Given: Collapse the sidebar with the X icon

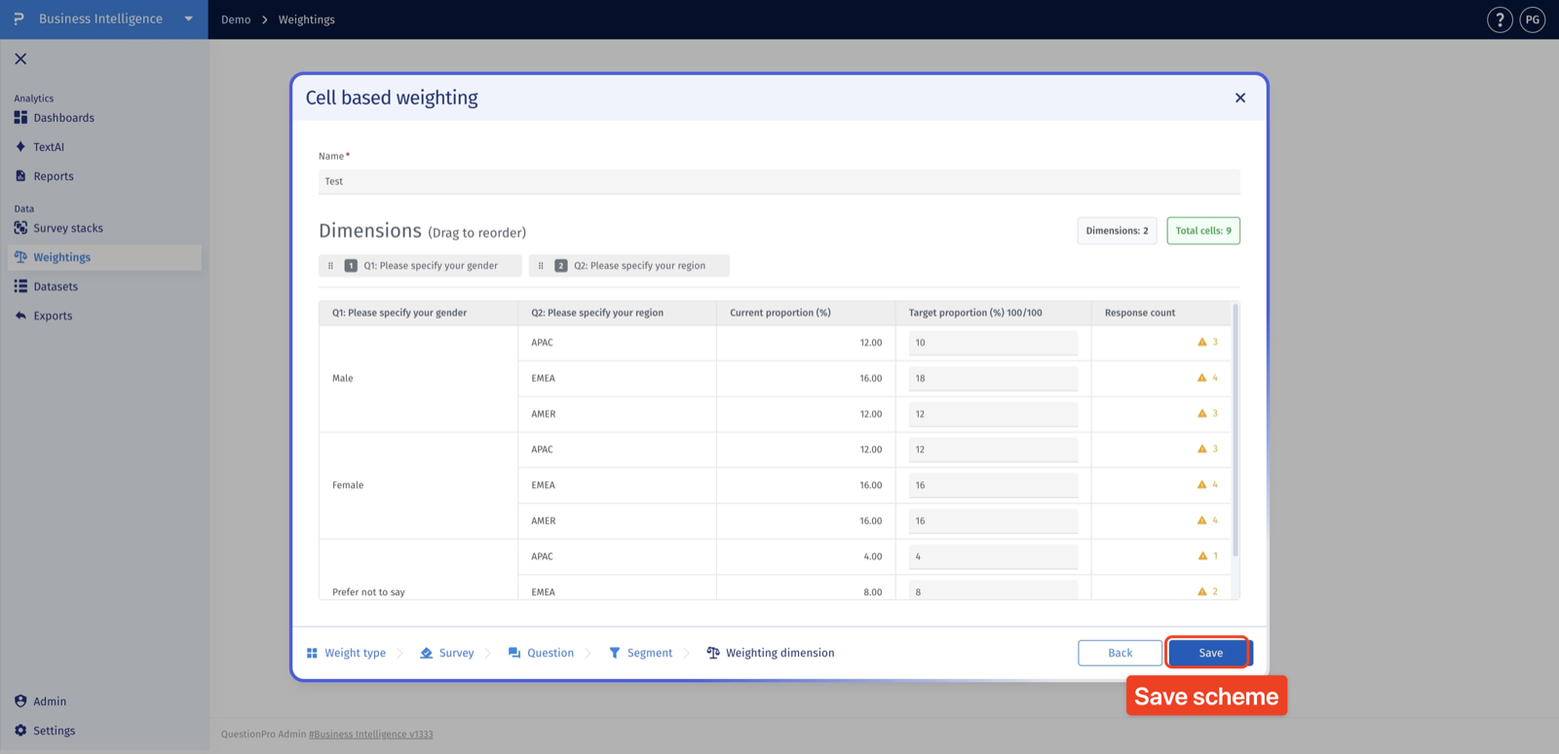Looking at the screenshot, I should [20, 58].
